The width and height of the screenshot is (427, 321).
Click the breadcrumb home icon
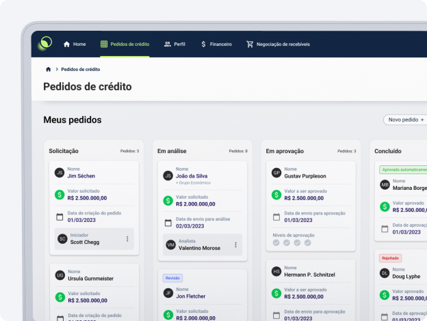pos(49,69)
